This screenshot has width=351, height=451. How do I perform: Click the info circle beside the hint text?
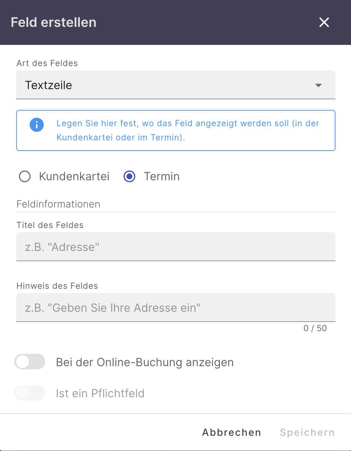36,125
